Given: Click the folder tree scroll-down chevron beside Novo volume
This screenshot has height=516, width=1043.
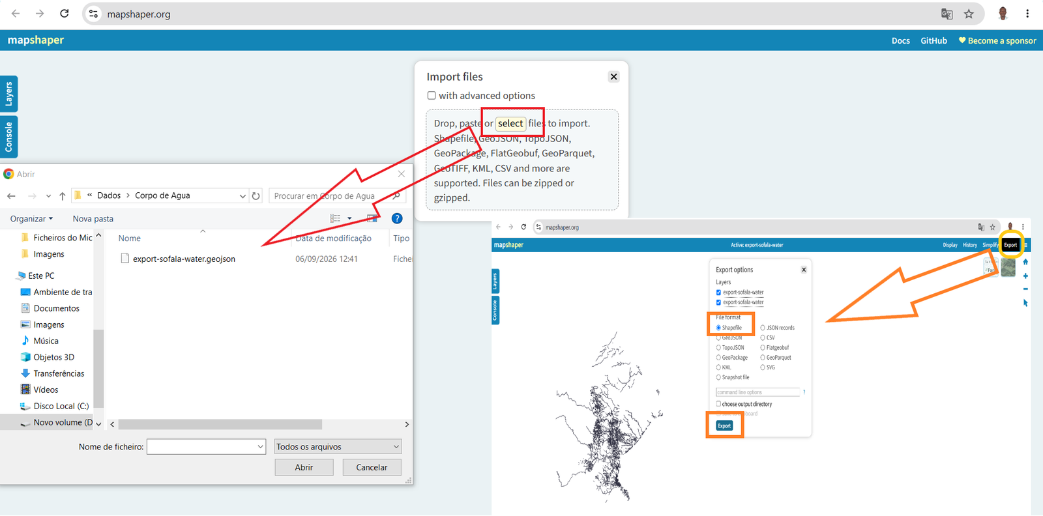Looking at the screenshot, I should [x=98, y=423].
